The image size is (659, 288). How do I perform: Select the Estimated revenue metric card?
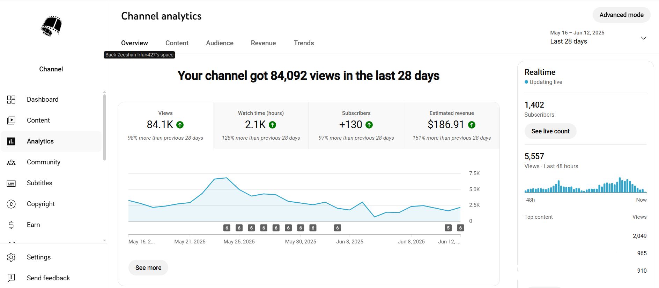pos(451,125)
